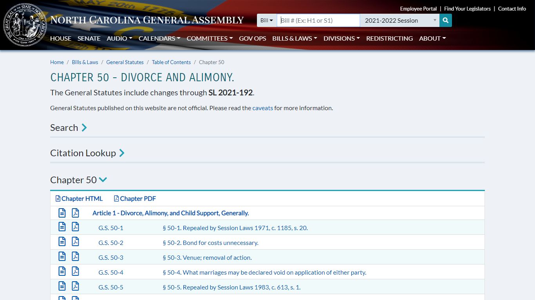Open the caveats link
535x300 pixels.
262,108
